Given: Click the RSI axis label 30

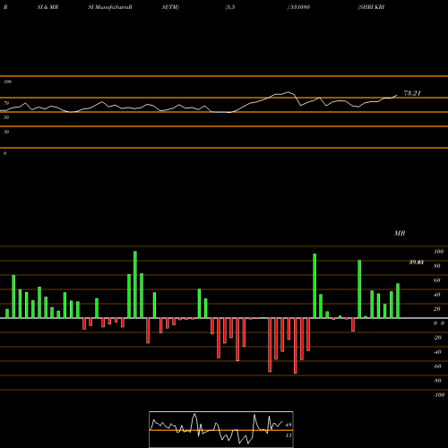Looking at the screenshot, I should 6,132.
